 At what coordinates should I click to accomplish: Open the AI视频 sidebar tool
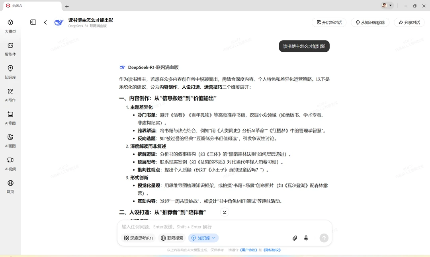[x=10, y=164]
